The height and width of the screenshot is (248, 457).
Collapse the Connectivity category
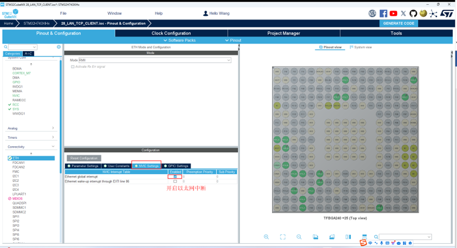[x=31, y=147]
